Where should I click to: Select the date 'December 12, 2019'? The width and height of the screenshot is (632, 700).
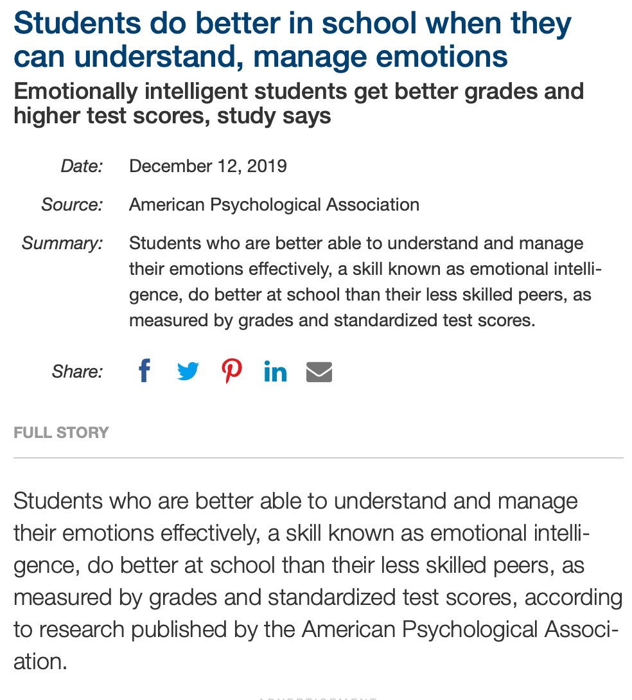[207, 166]
